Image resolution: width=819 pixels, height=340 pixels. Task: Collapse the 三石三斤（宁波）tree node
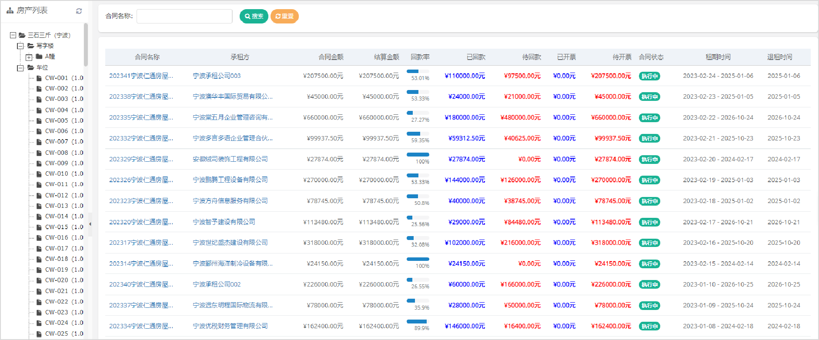(x=13, y=35)
